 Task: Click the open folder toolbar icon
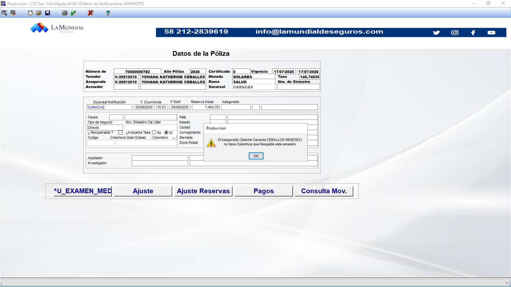(x=39, y=13)
